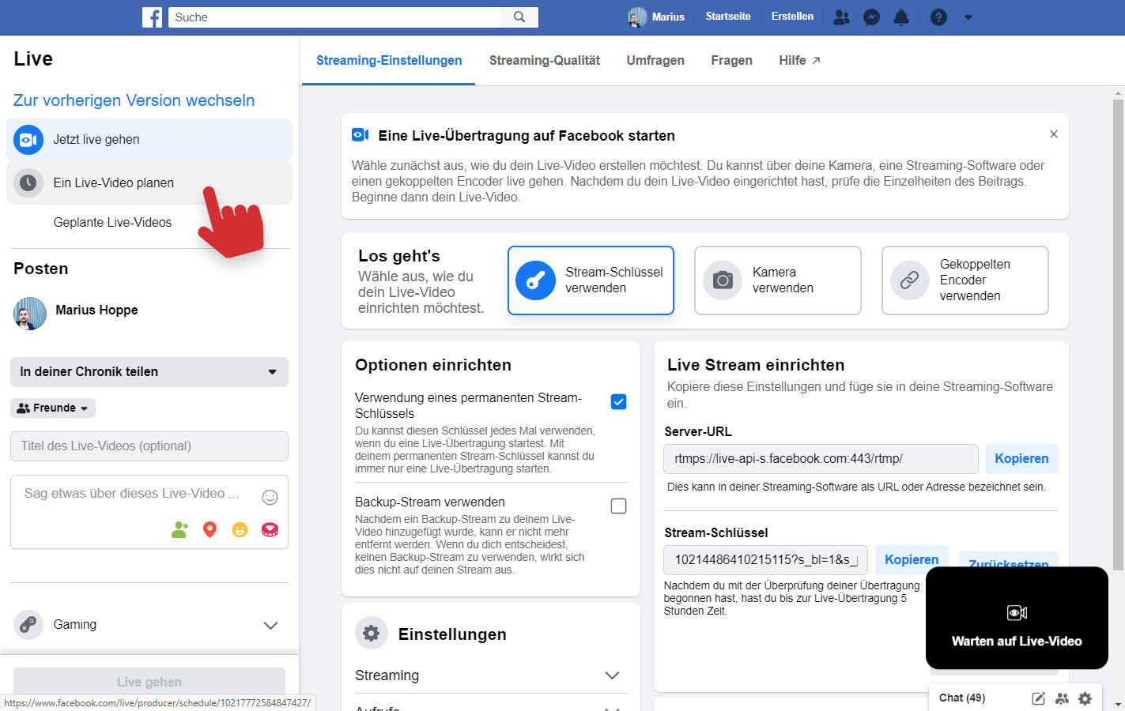Go to Startseite in top bar
1125x711 pixels.
[728, 17]
